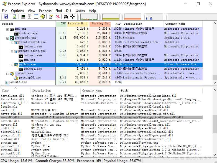Image resolution: width=217 pixels, height=163 pixels.
Task: Open System Information from toolbar
Action: point(23,17)
